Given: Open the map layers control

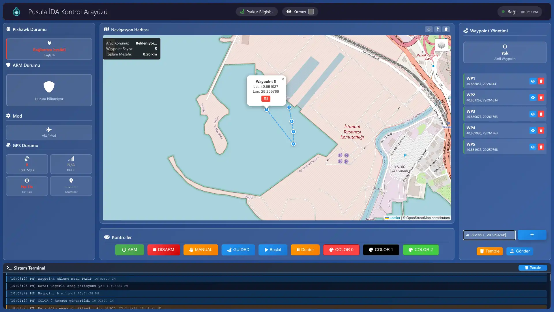Looking at the screenshot, I should 441,45.
